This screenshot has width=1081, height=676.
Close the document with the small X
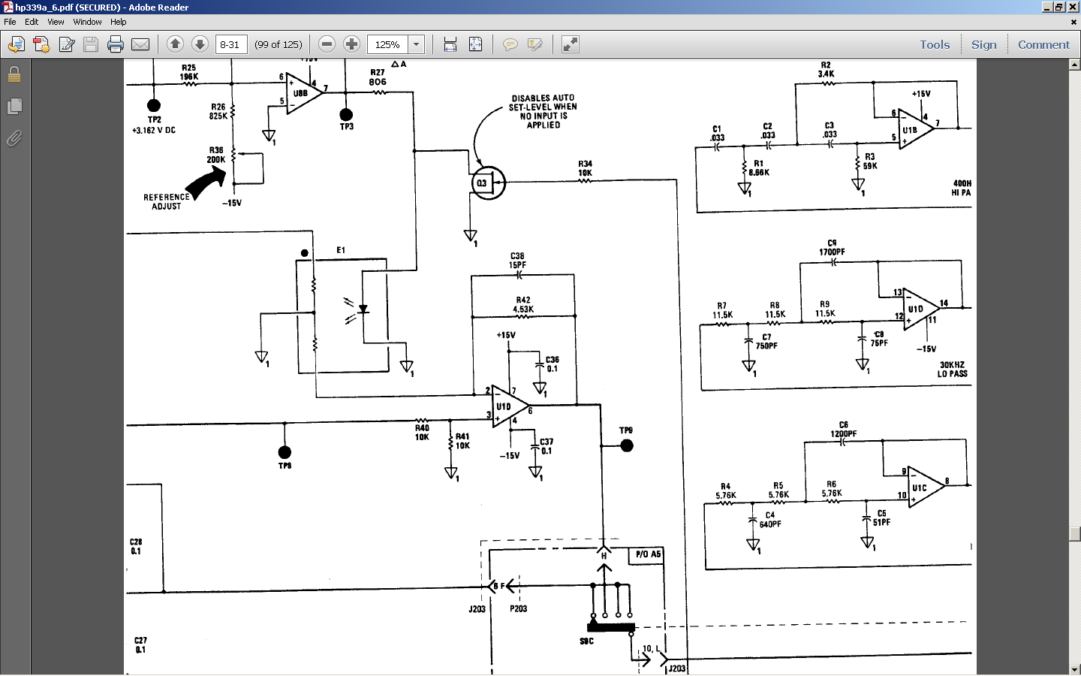coord(1073,22)
